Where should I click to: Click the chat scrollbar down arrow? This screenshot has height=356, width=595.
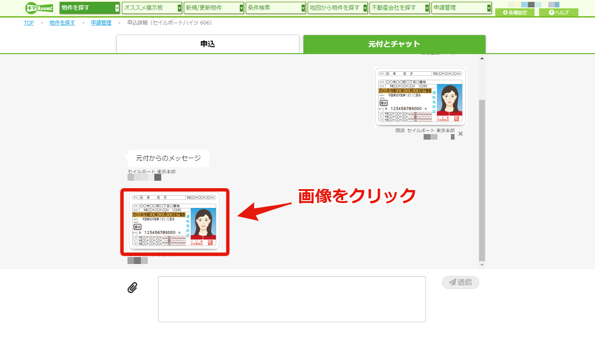[x=482, y=265]
